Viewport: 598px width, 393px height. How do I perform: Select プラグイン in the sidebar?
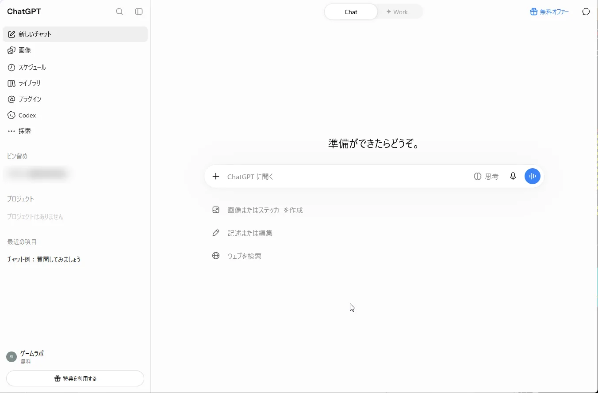pos(75,99)
